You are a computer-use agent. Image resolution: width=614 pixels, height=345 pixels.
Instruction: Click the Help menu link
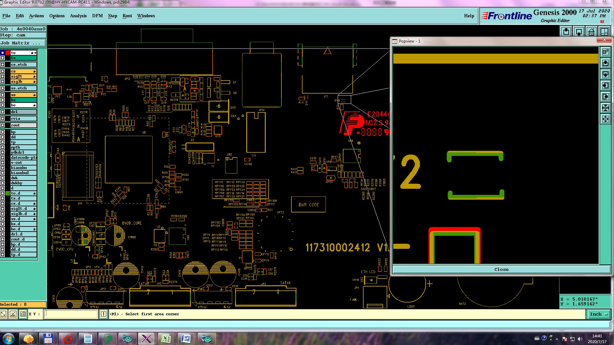click(469, 16)
